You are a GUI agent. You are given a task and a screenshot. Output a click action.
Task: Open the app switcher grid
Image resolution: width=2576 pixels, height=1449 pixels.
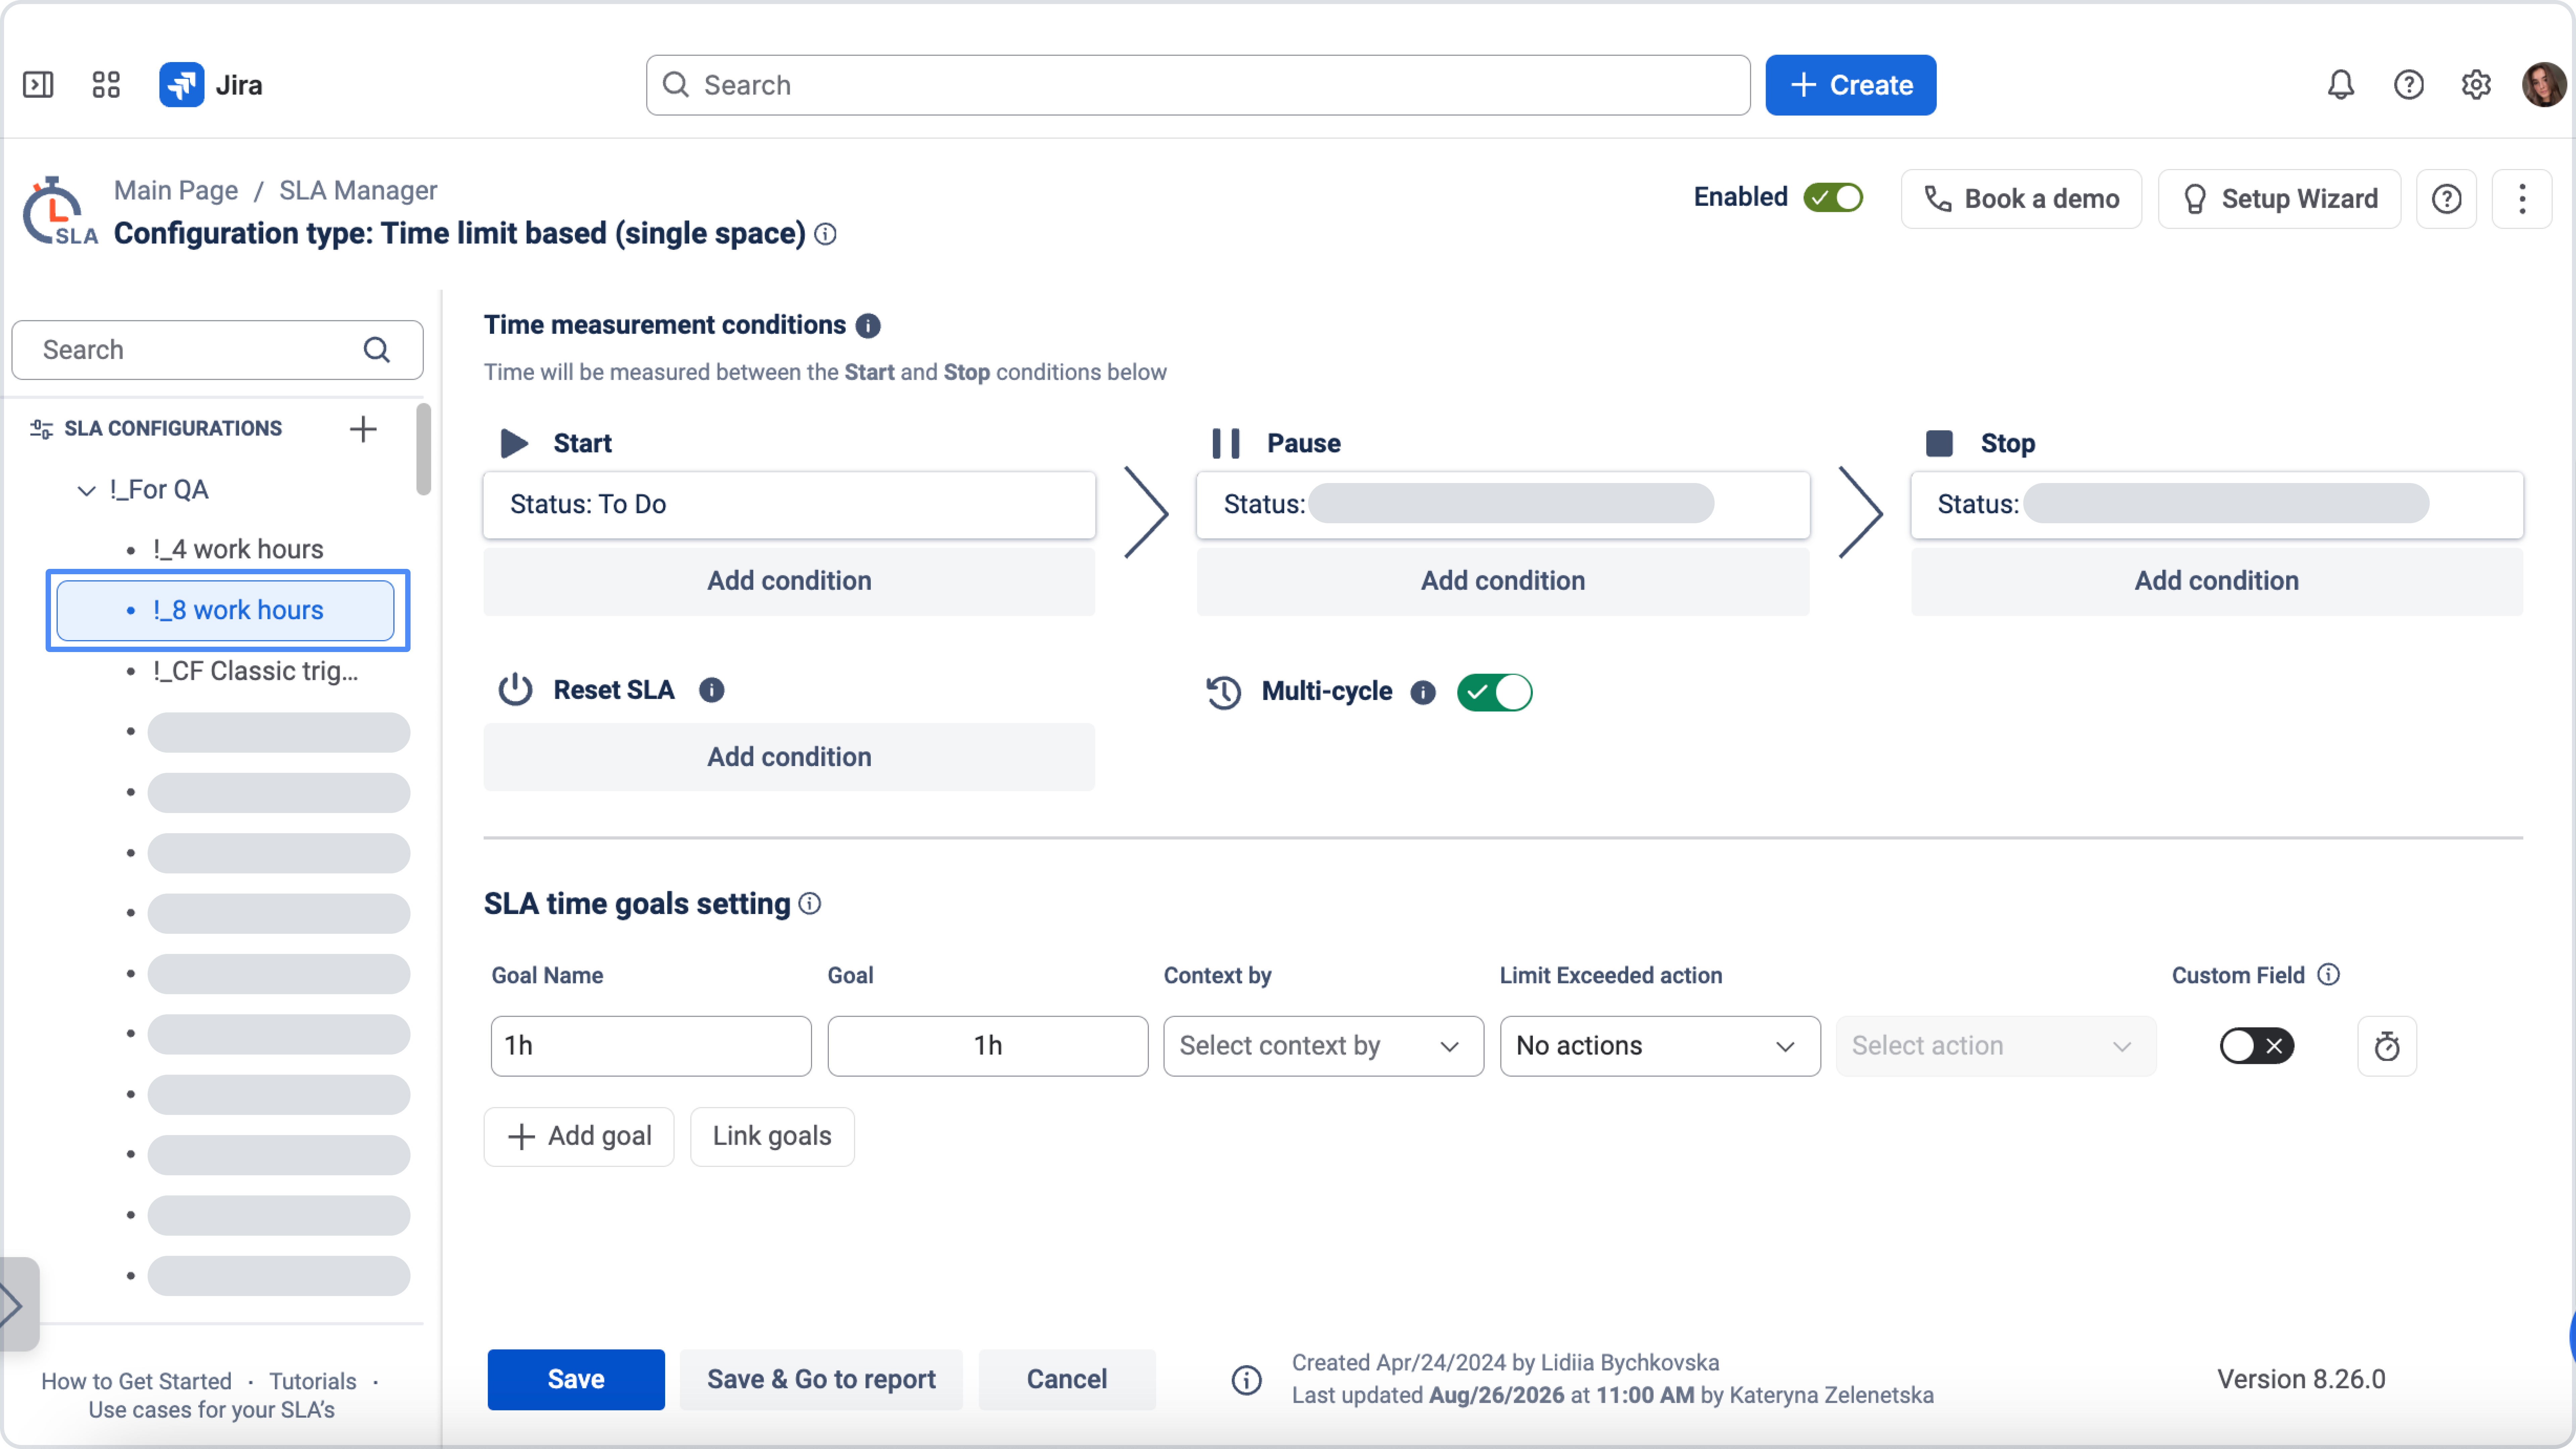click(x=106, y=85)
